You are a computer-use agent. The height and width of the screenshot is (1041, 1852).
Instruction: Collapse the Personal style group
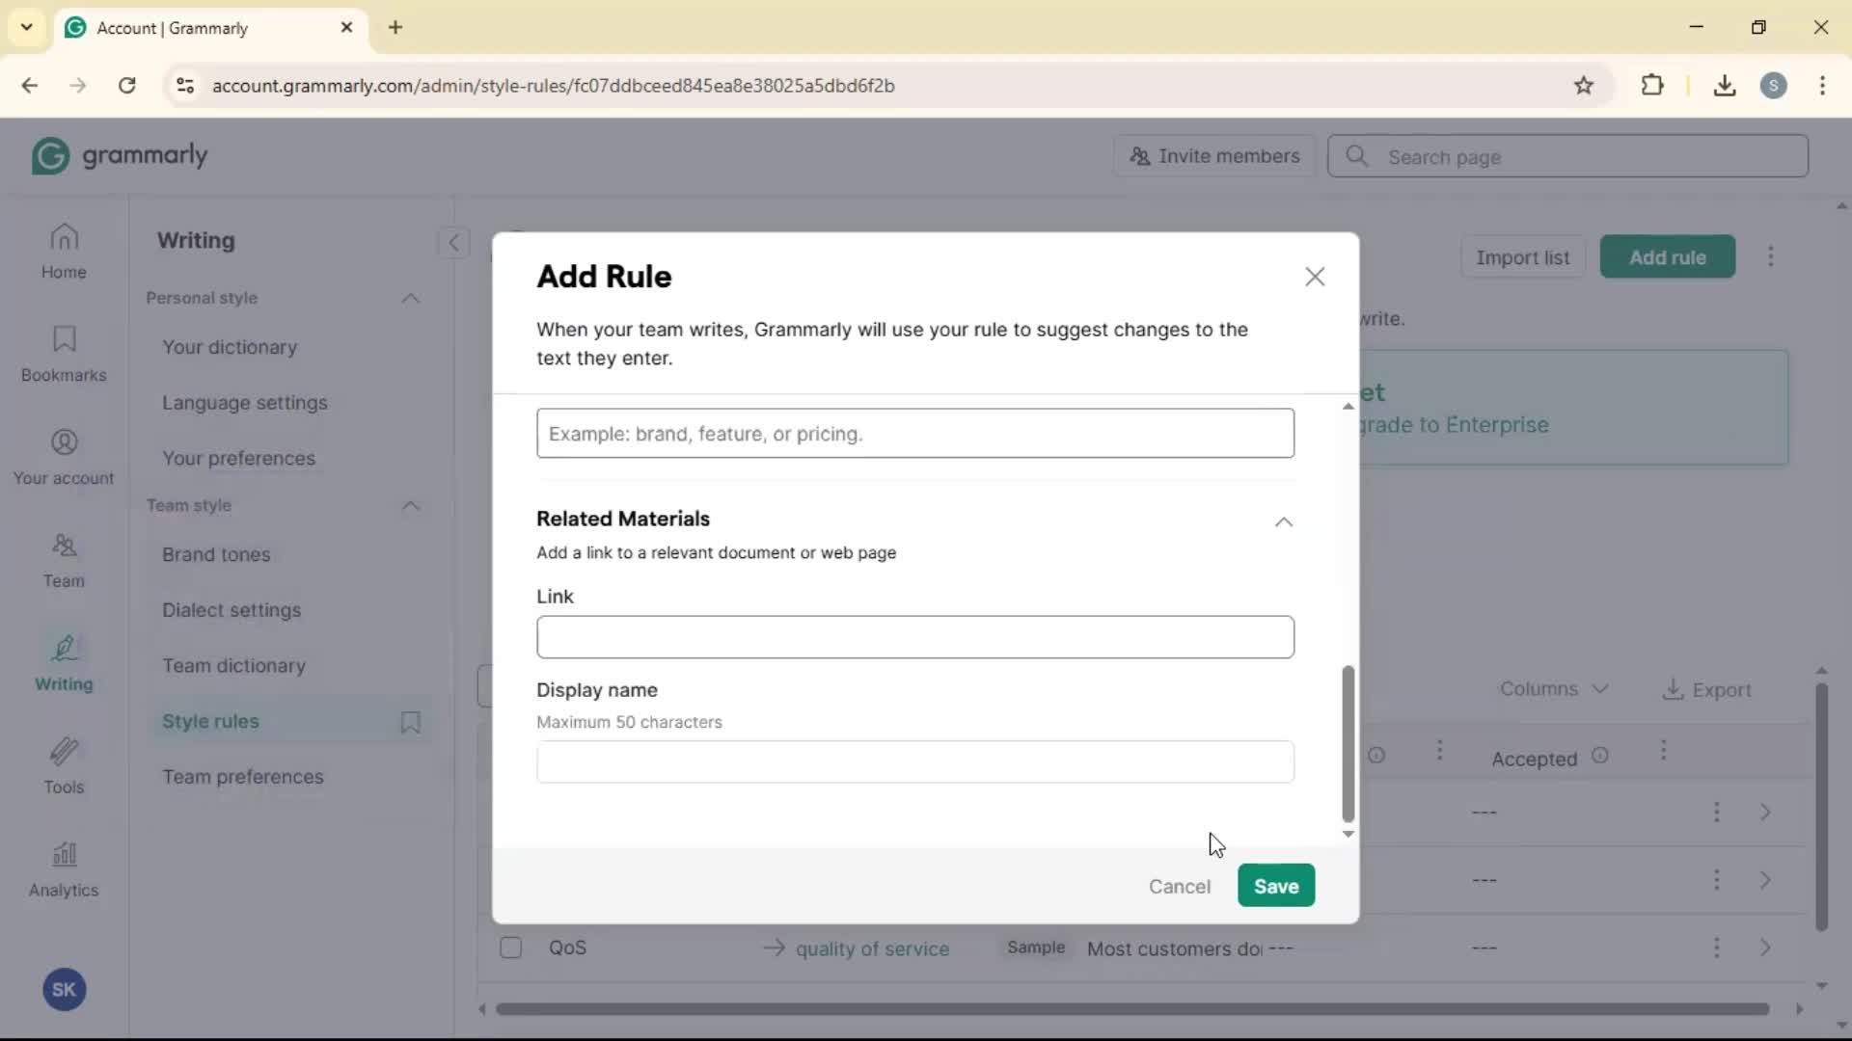411,298
